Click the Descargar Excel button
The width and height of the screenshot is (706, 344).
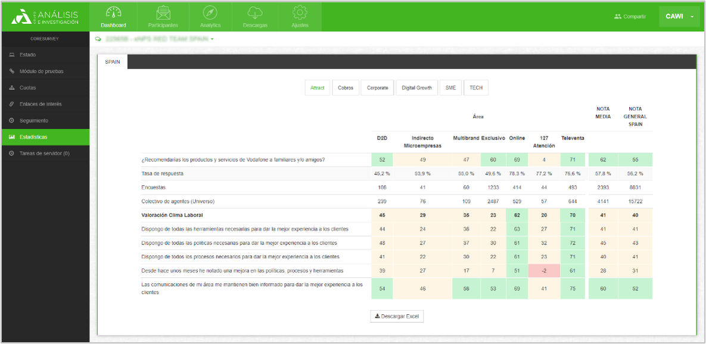397,316
